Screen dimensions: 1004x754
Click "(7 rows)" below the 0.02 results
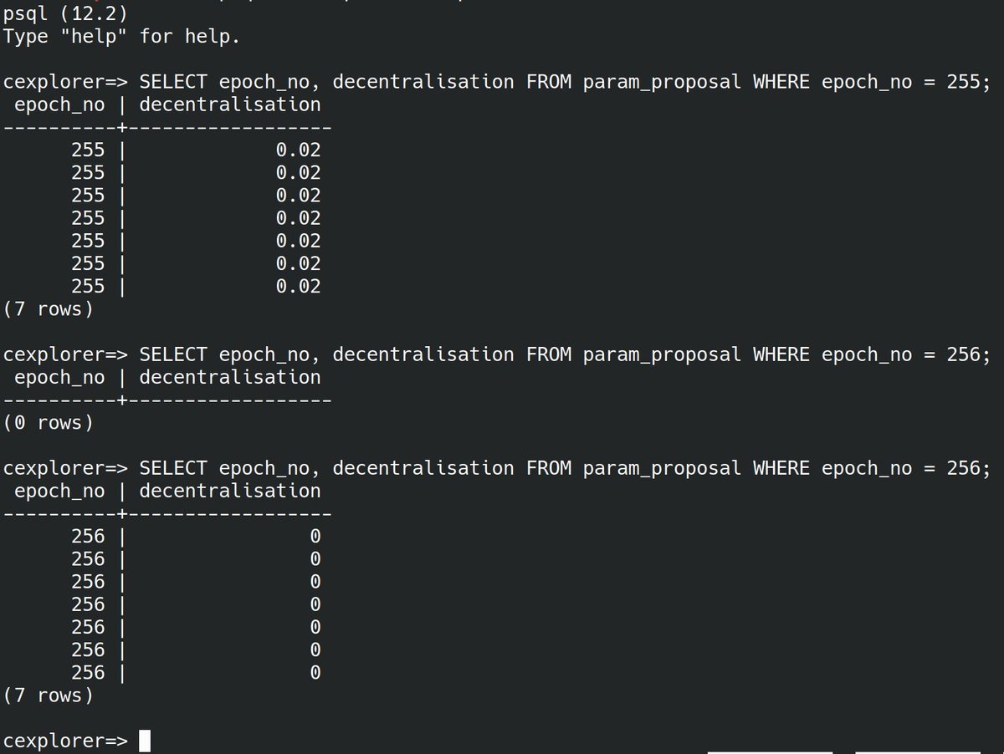point(48,309)
